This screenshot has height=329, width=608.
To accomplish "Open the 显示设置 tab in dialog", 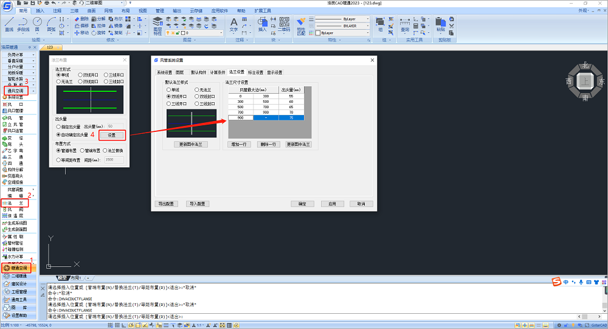I will pyautogui.click(x=275, y=72).
